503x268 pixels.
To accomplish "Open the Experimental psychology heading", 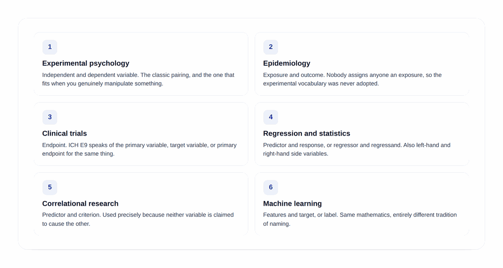I will [86, 63].
